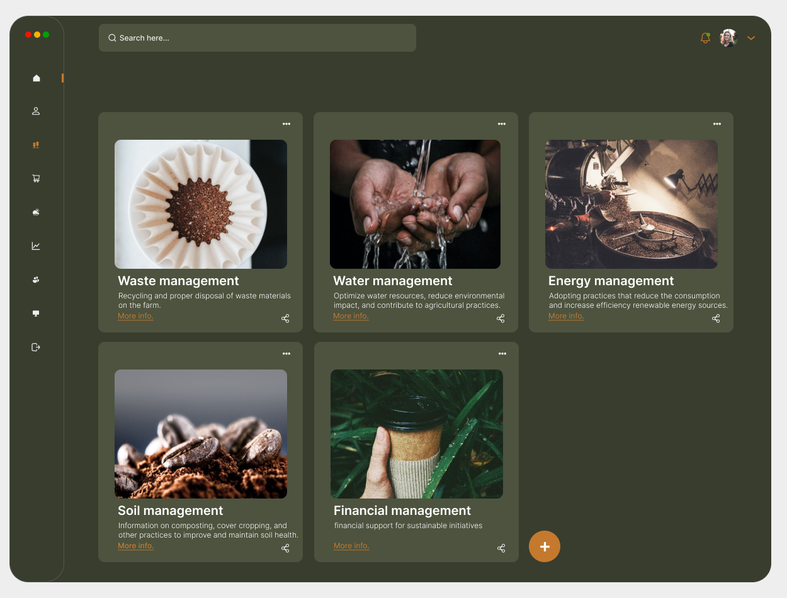Click 'Recycling and proper disposal' description text
The height and width of the screenshot is (598, 787).
click(x=205, y=300)
